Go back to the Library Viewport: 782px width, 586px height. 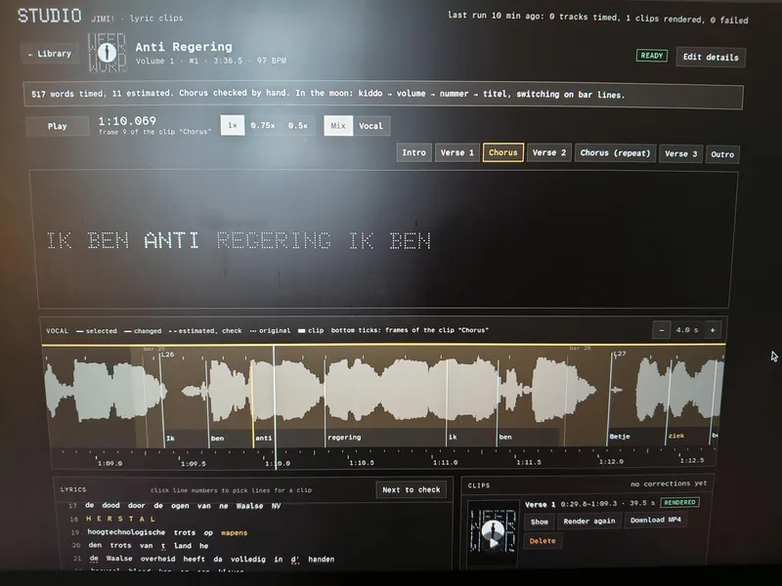coord(50,54)
